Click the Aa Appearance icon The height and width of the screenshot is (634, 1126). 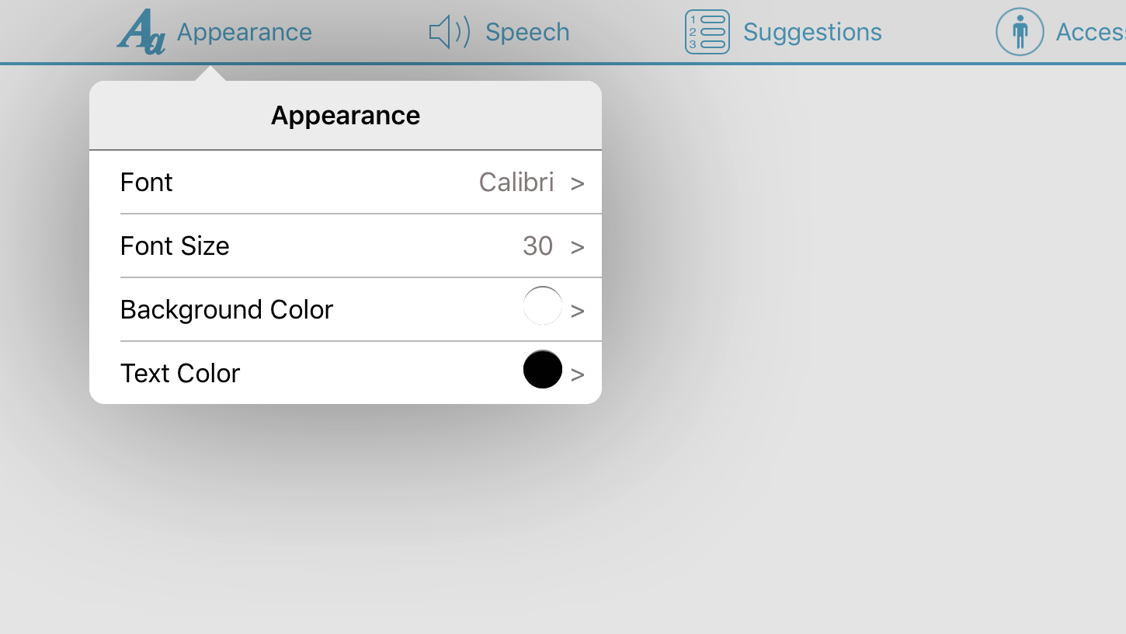coord(141,33)
